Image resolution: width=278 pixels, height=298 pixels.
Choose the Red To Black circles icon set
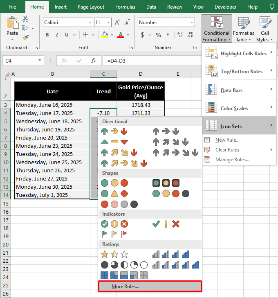coord(119,204)
